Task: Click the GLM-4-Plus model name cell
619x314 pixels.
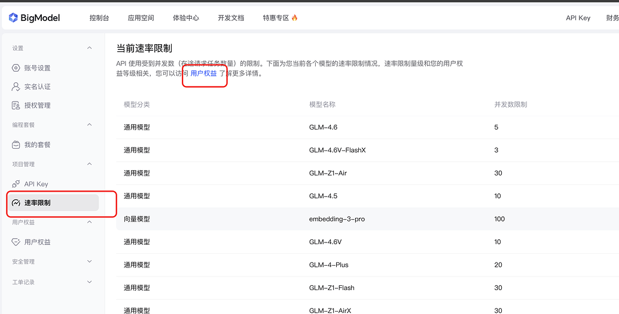Action: (x=329, y=265)
